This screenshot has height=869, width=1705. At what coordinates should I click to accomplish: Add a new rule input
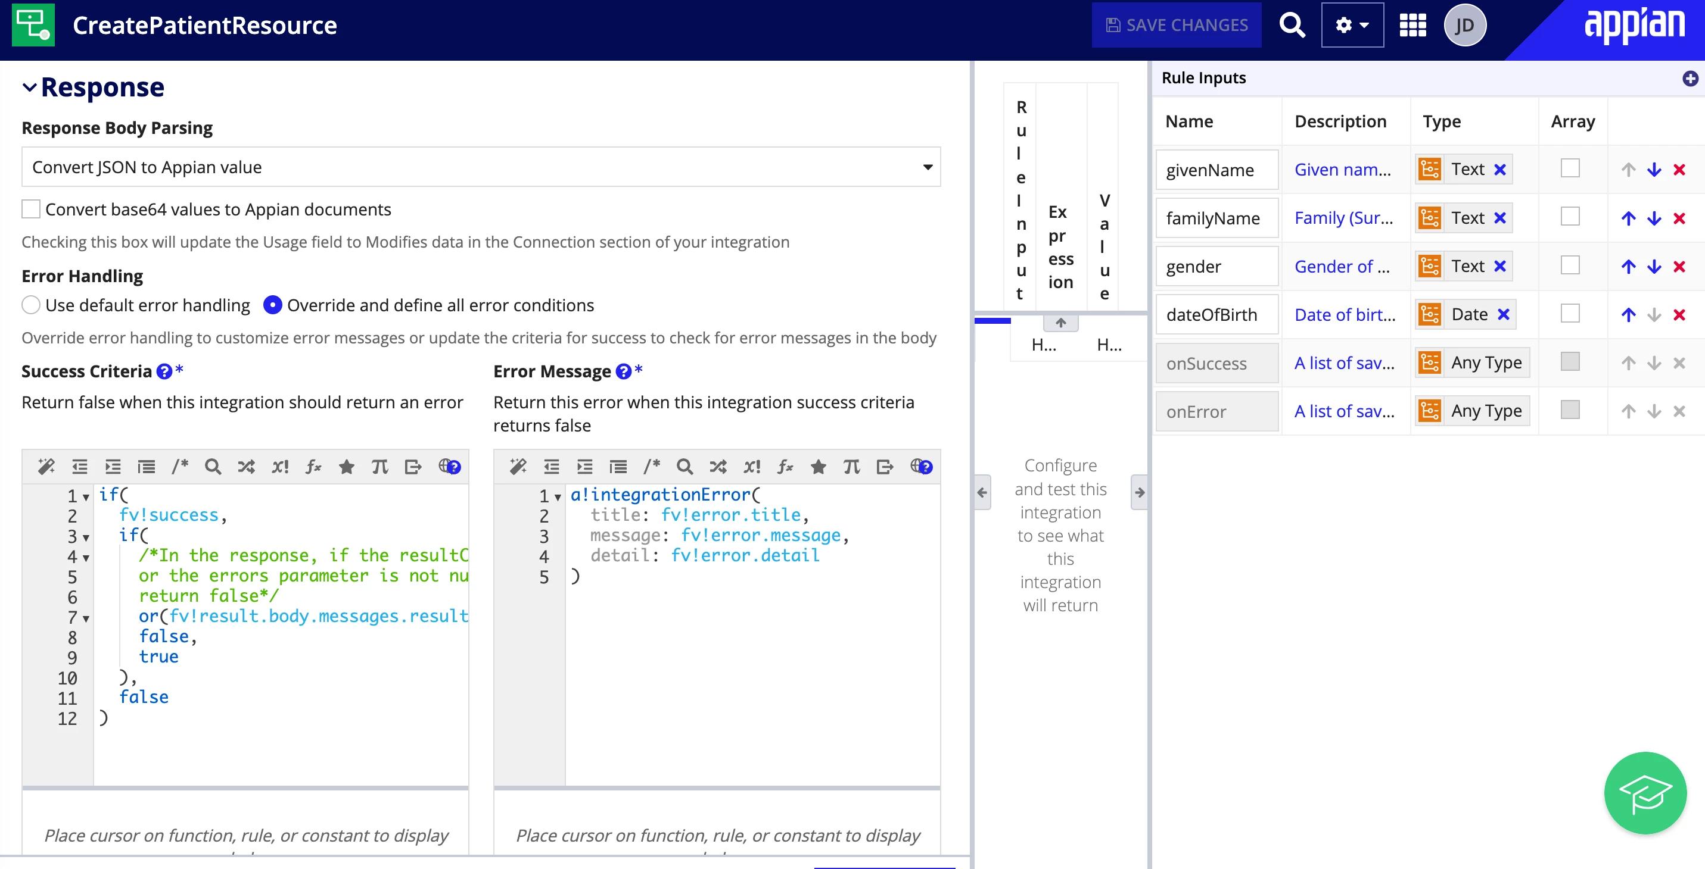click(x=1691, y=78)
